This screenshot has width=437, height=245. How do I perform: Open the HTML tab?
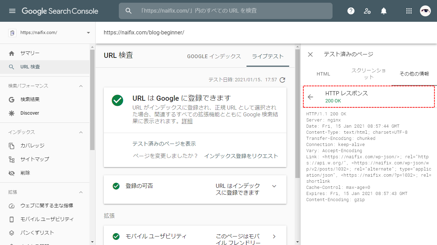[x=323, y=74]
